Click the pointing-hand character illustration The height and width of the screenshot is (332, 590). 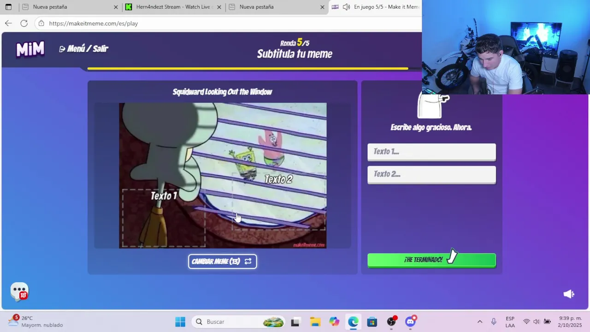pos(433,106)
